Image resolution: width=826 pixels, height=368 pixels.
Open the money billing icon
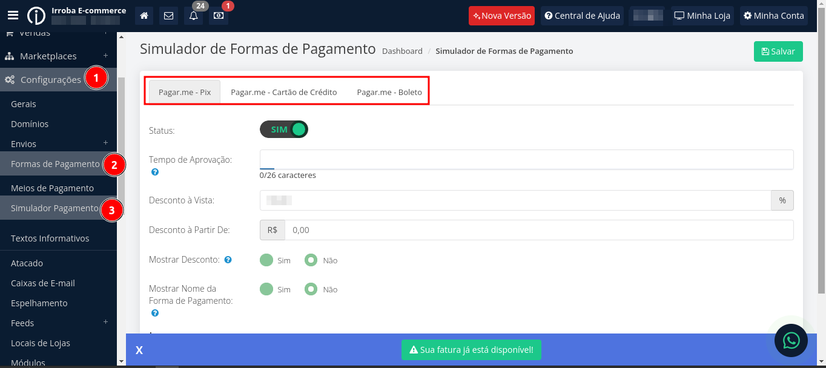[219, 16]
